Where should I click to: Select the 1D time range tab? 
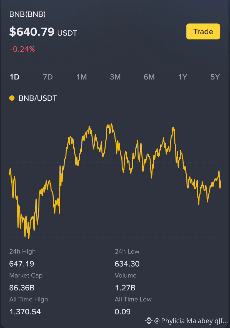tap(15, 77)
